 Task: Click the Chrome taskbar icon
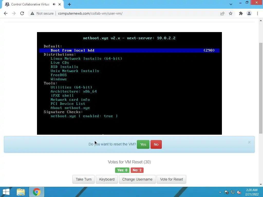37,192
